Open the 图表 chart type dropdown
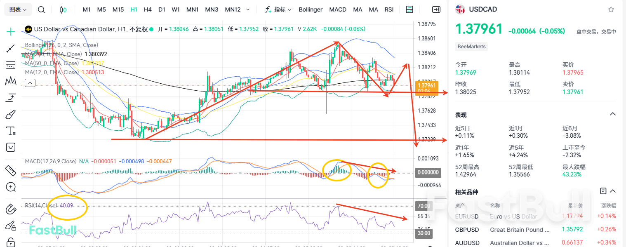The width and height of the screenshot is (626, 247). (17, 9)
